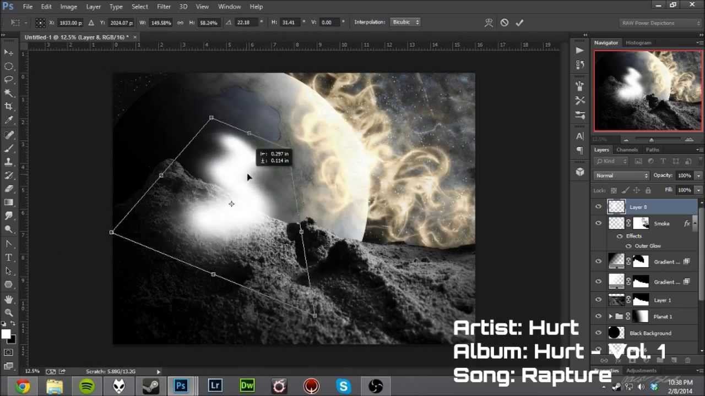This screenshot has height=396, width=705.
Task: Click the Chrome icon in taskbar
Action: [23, 386]
